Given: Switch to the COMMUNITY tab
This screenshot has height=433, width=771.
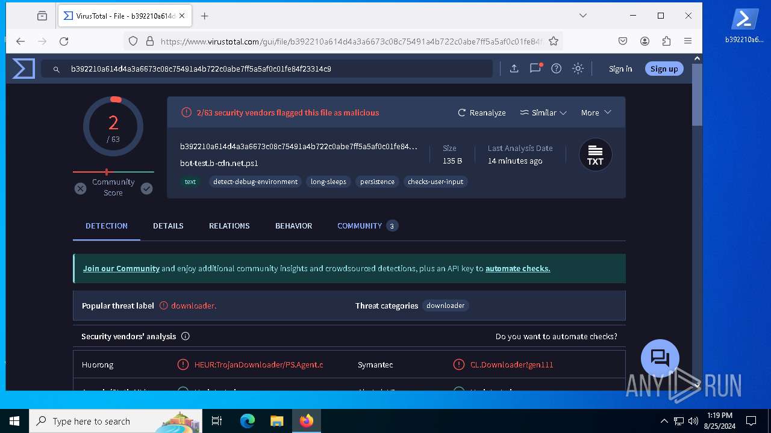Looking at the screenshot, I should [367, 226].
